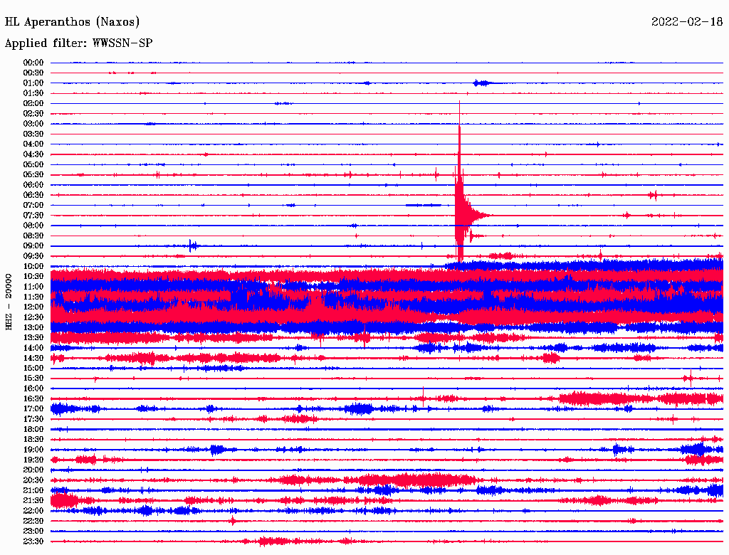Click the 23:00 time label
729x555 pixels.
[x=33, y=532]
